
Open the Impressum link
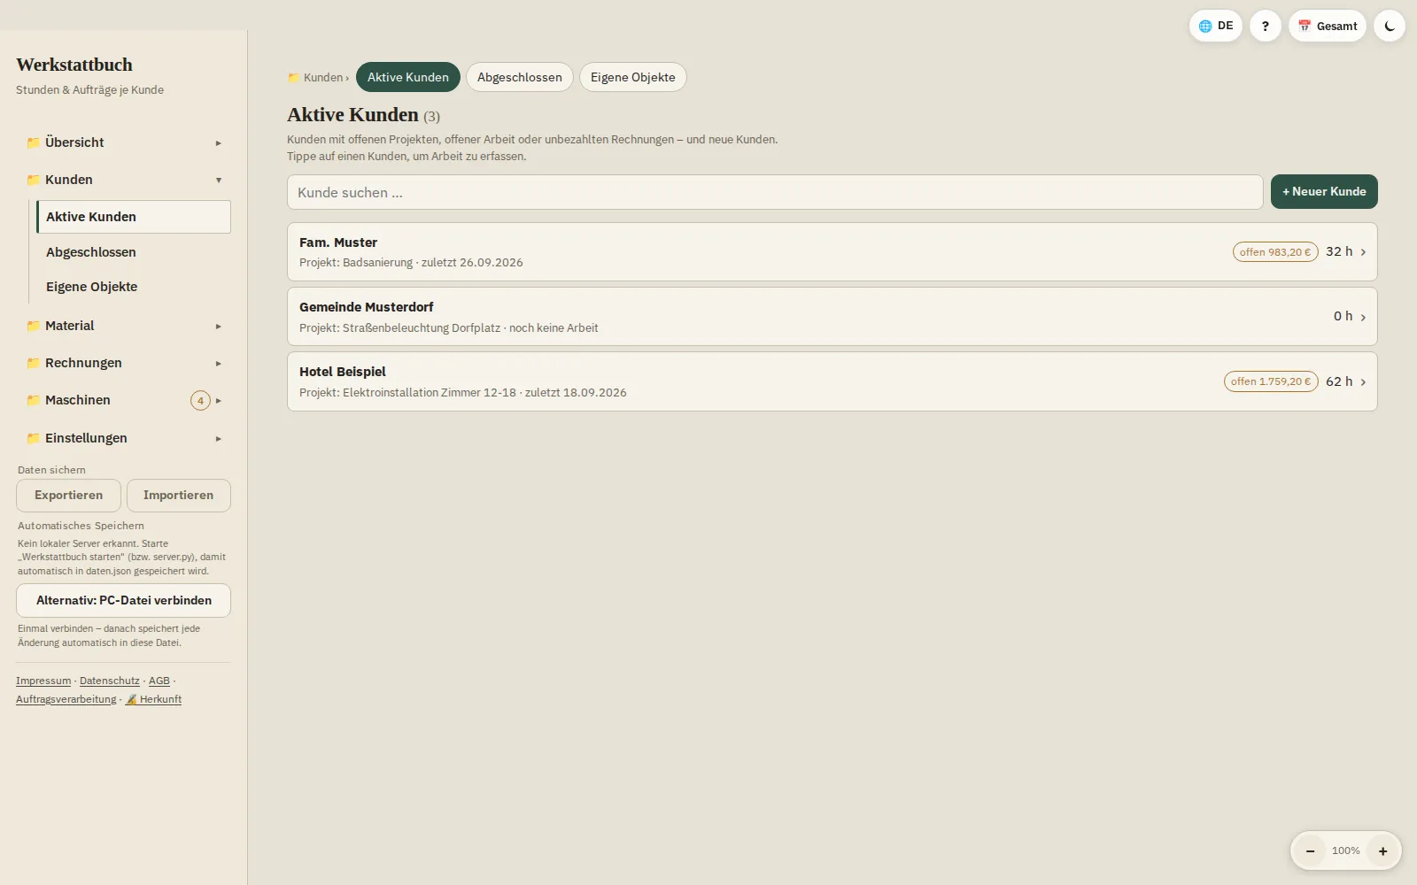[43, 681]
